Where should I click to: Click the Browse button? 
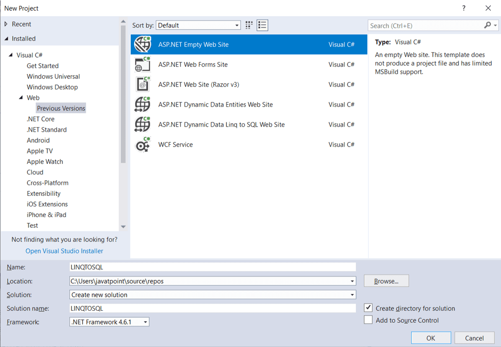[x=386, y=281]
